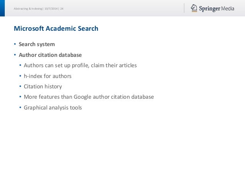This screenshot has height=184, width=245.
Task: Select the More features than Google line
Action: pyautogui.click(x=89, y=97)
